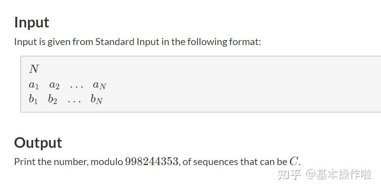Click the @基本操作啦 username watermark
The image size is (381, 190).
click(x=338, y=174)
